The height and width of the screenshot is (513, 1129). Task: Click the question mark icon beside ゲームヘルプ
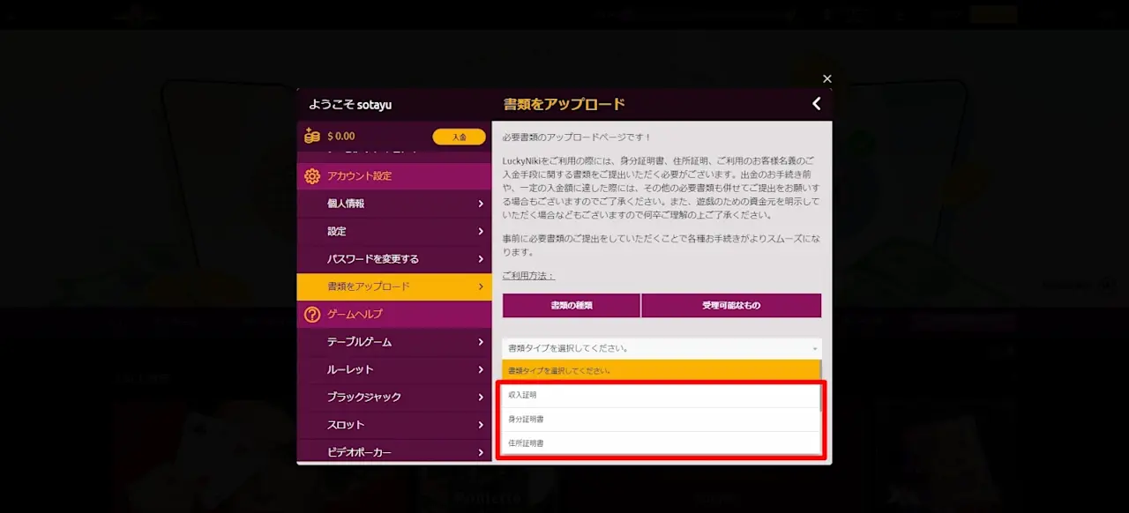click(311, 314)
